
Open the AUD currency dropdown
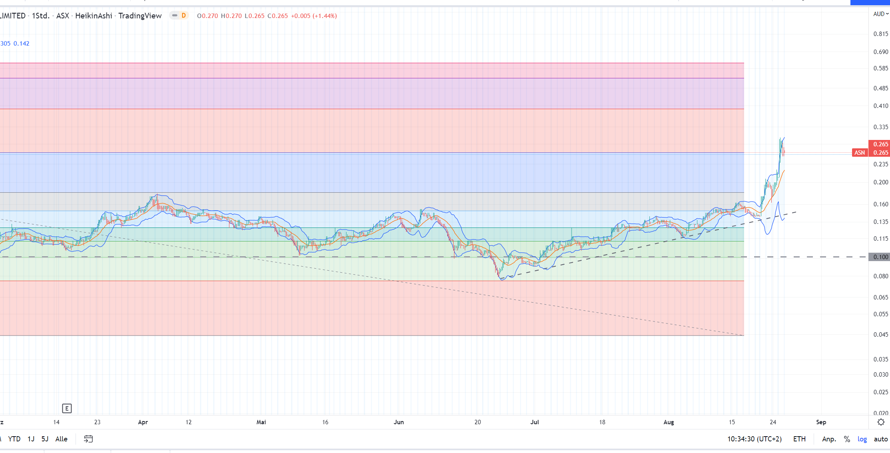click(880, 14)
